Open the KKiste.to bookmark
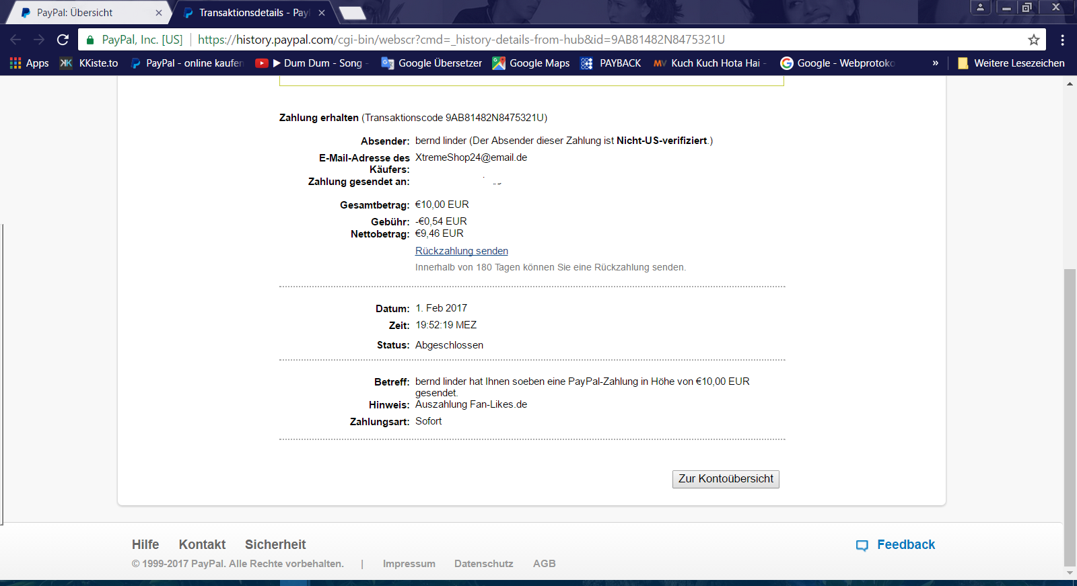This screenshot has width=1077, height=586. [x=90, y=63]
